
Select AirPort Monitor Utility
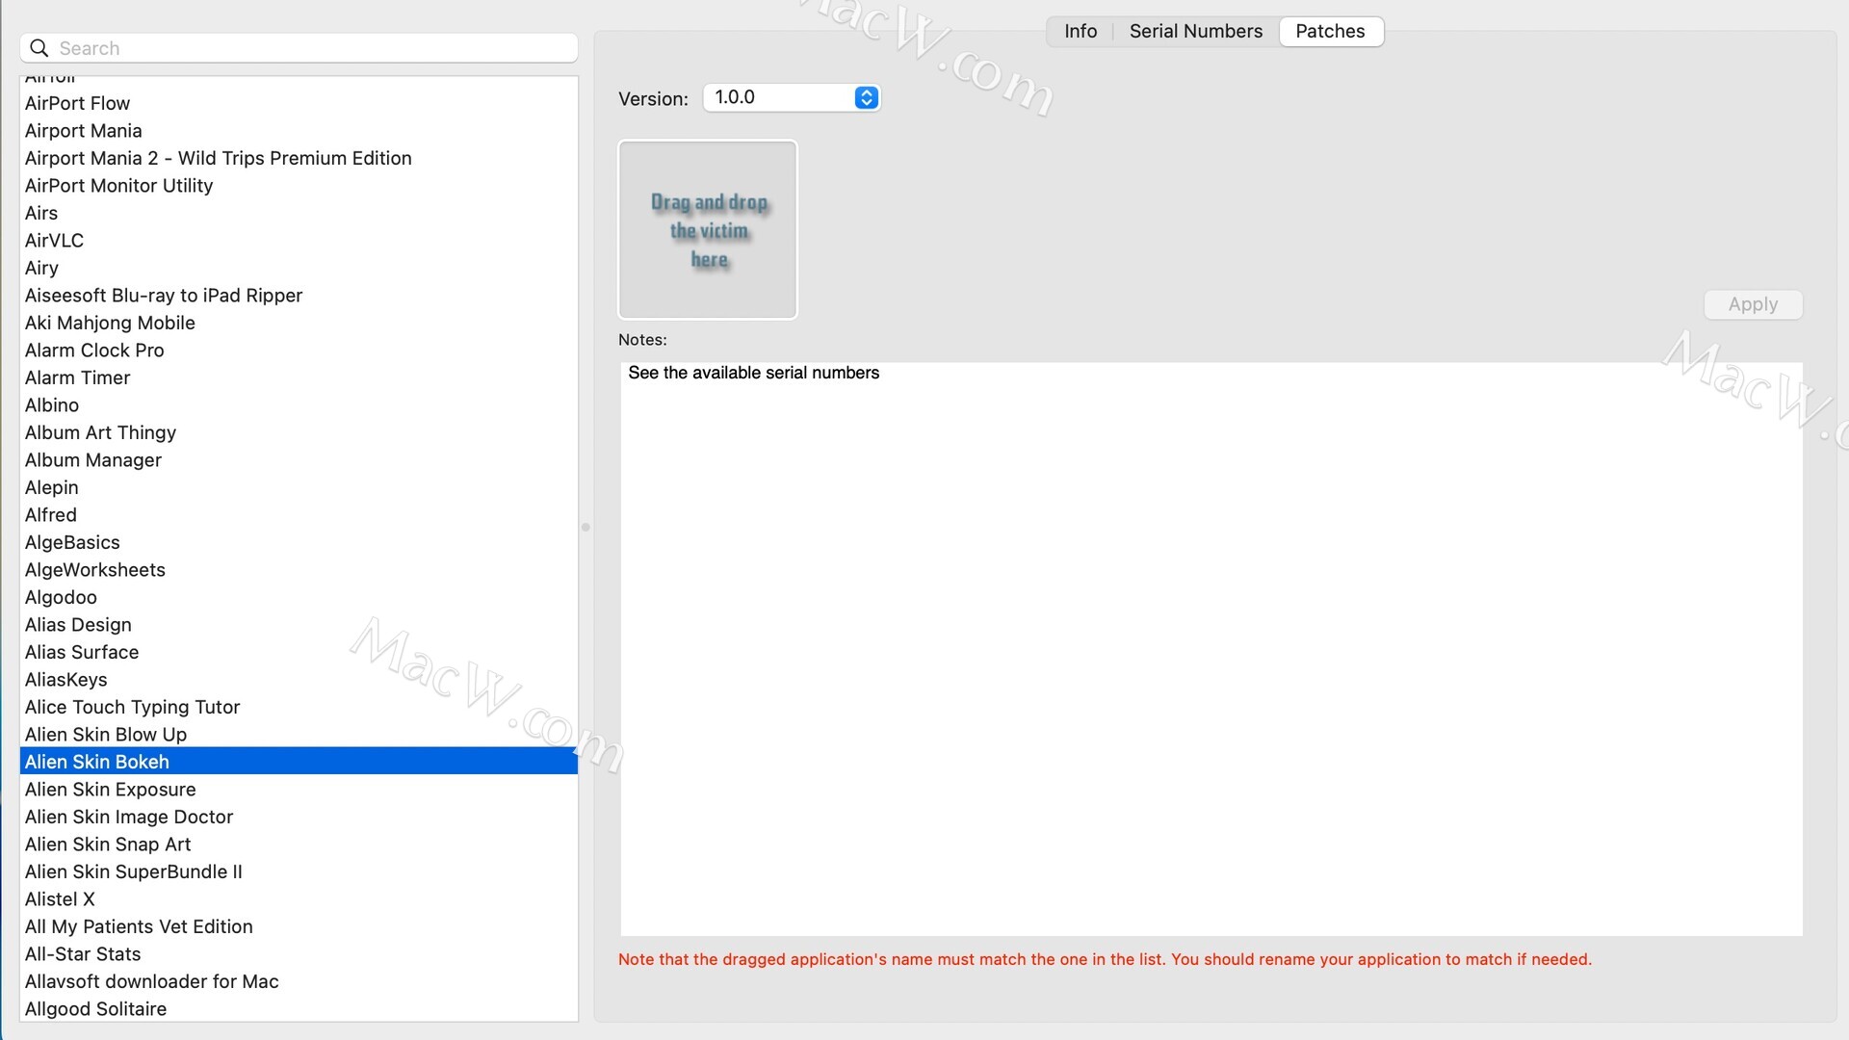[x=299, y=185]
